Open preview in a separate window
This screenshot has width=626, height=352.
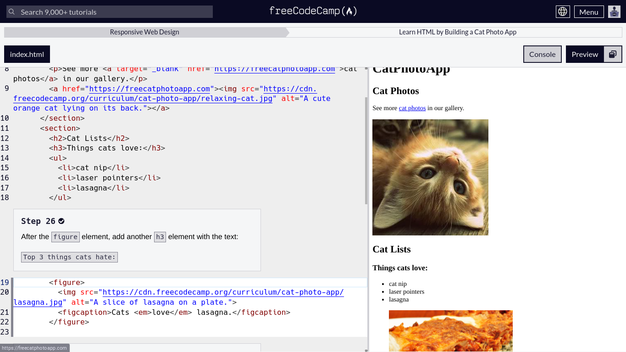[613, 54]
